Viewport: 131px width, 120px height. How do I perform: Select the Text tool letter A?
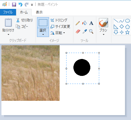91,23
